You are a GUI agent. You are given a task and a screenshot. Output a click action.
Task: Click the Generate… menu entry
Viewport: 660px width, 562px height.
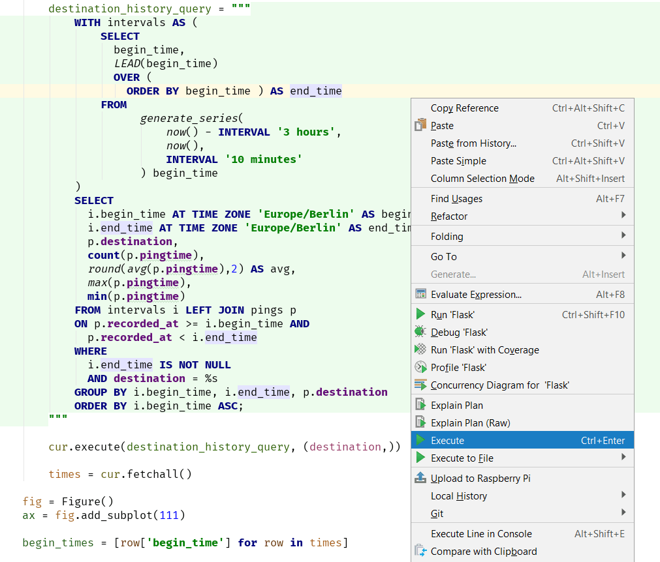coord(522,274)
